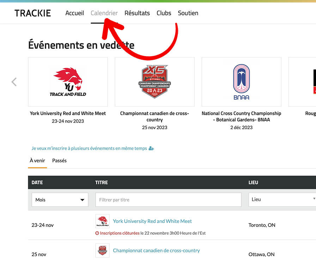Open Championnat canadien de cross-country link in table
This screenshot has height=260, width=316.
tap(156, 250)
